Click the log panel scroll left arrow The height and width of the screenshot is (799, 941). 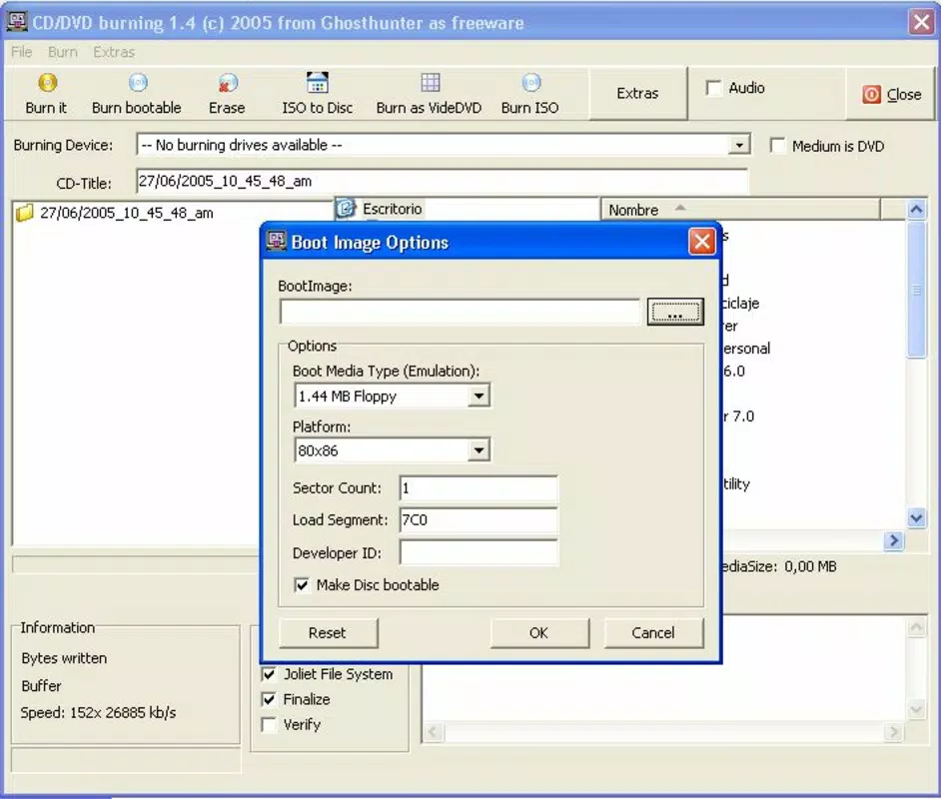[x=434, y=732]
